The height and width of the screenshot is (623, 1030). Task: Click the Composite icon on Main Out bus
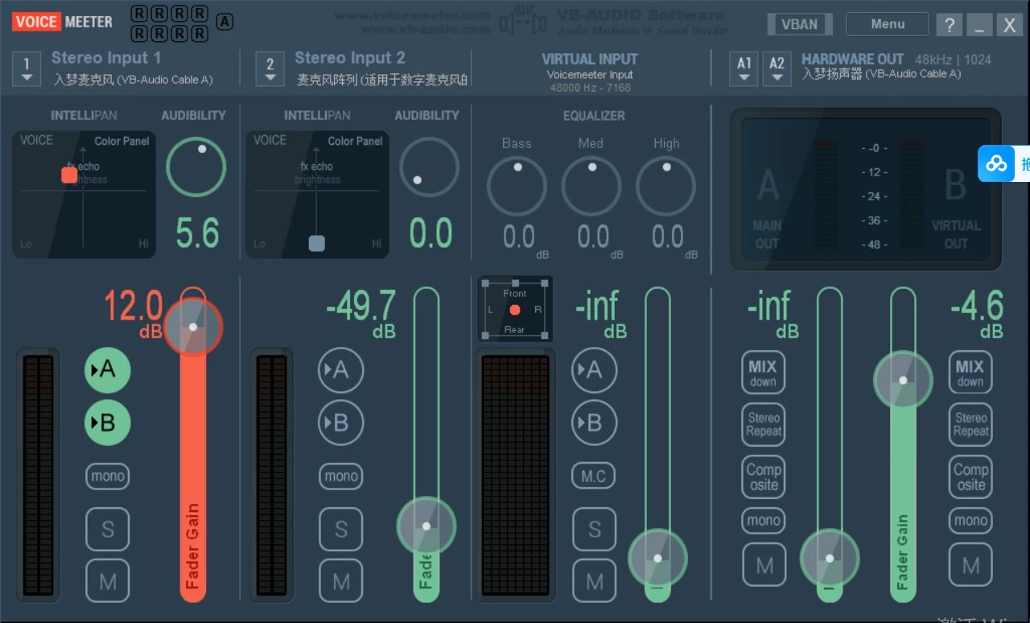click(763, 477)
